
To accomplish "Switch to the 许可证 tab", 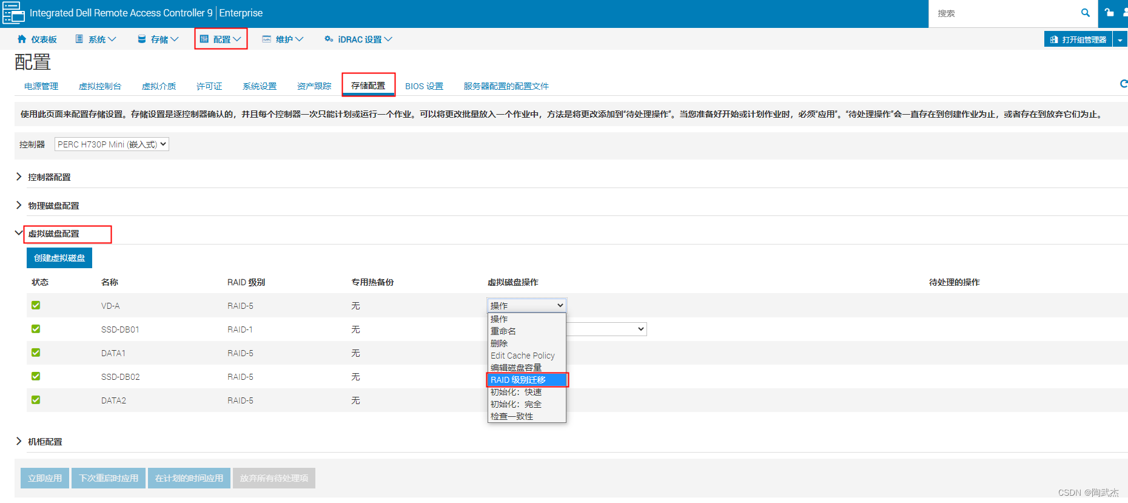I will (209, 86).
